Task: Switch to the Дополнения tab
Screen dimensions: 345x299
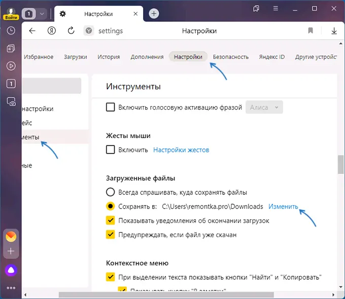Action: point(147,57)
